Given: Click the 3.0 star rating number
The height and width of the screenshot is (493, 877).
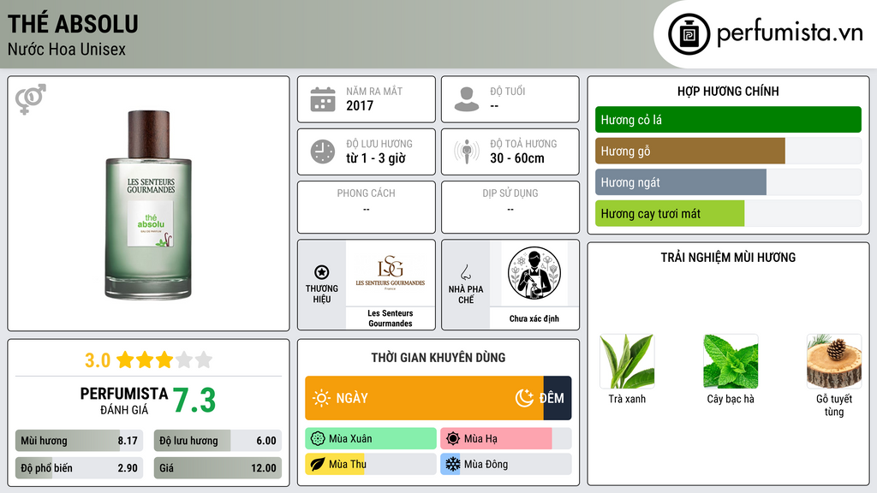Looking at the screenshot, I should tap(98, 360).
